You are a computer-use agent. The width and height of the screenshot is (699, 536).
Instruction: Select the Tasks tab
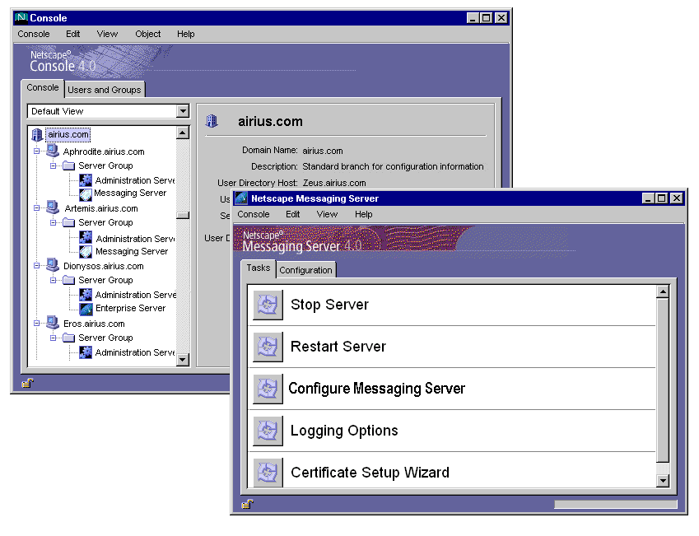[x=259, y=268]
